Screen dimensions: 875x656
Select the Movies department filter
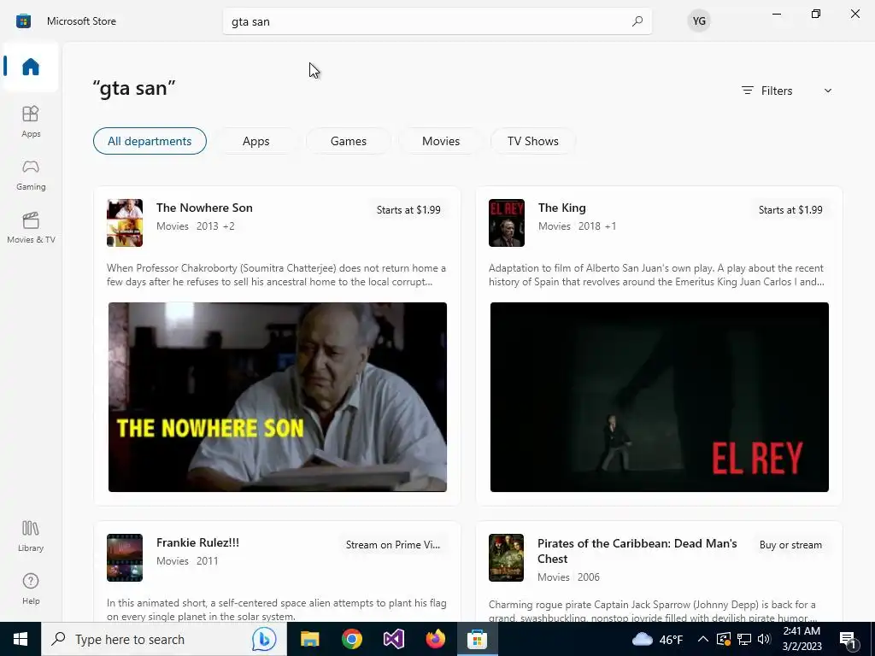point(441,141)
